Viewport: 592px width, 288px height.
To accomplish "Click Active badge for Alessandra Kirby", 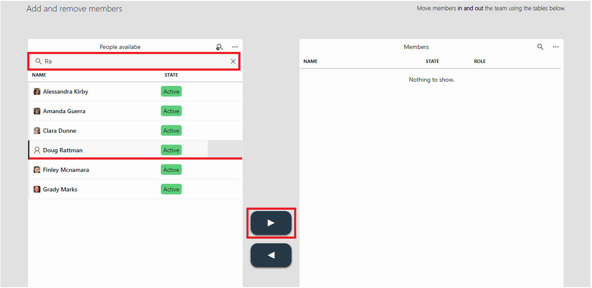I will [171, 91].
